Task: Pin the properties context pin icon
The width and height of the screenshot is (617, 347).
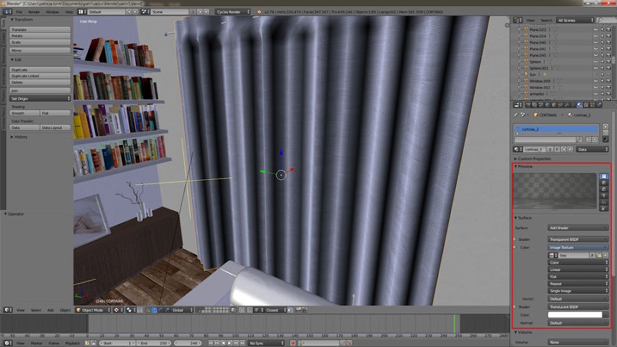Action: [516, 115]
